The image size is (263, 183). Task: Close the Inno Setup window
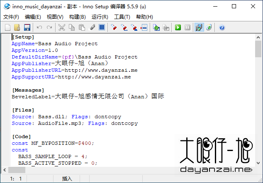tap(253, 7)
